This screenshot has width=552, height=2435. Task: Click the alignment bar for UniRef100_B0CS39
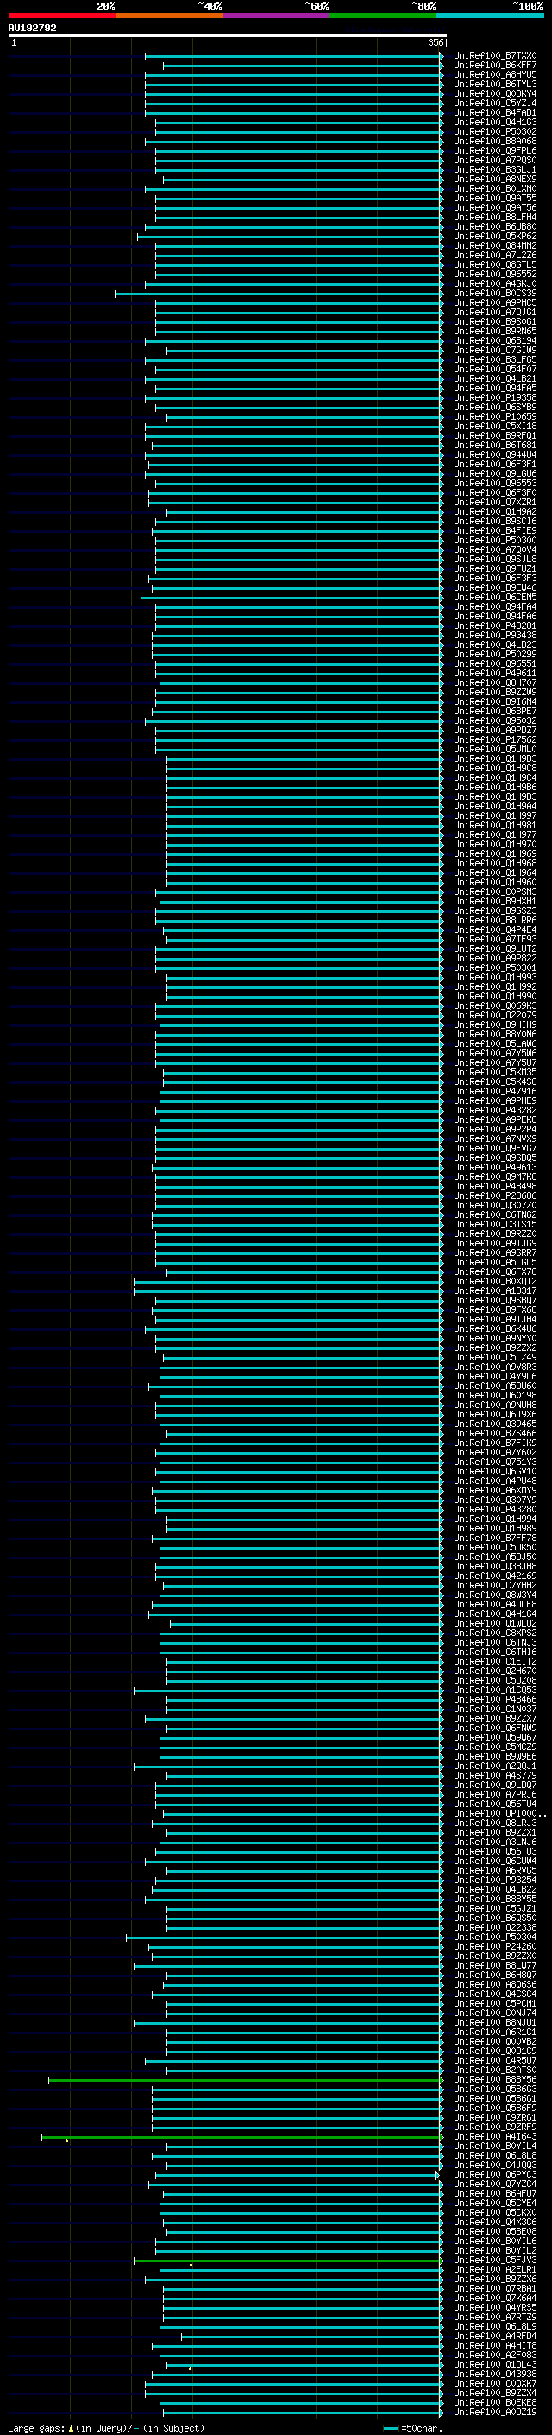(279, 294)
